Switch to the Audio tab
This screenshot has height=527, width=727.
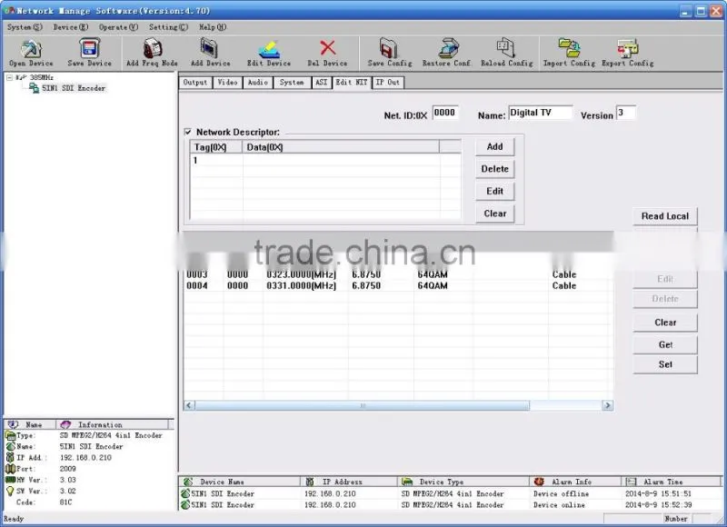[x=258, y=83]
